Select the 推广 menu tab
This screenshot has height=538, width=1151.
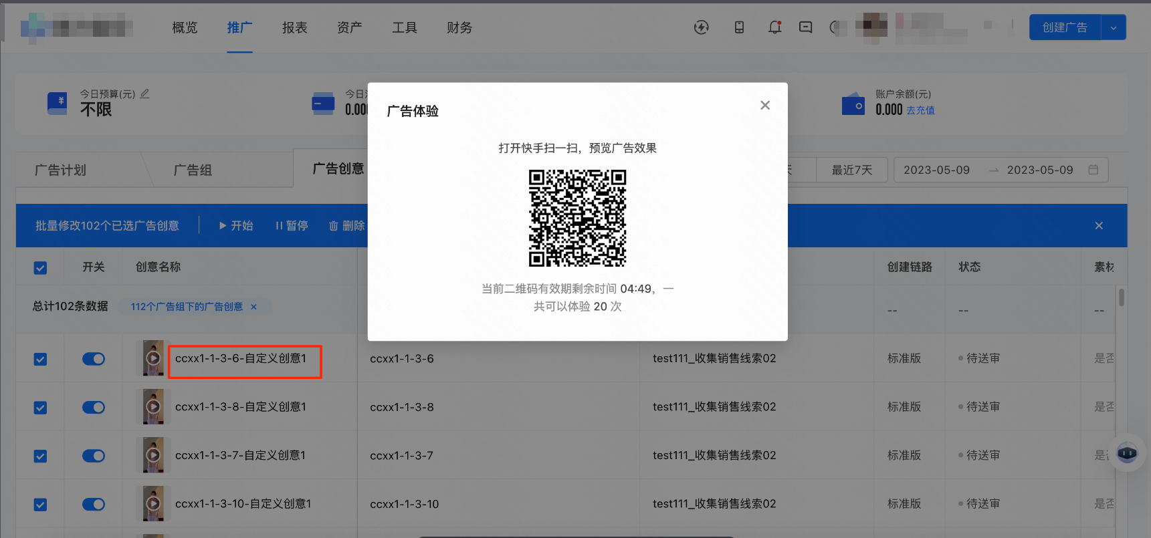[239, 27]
